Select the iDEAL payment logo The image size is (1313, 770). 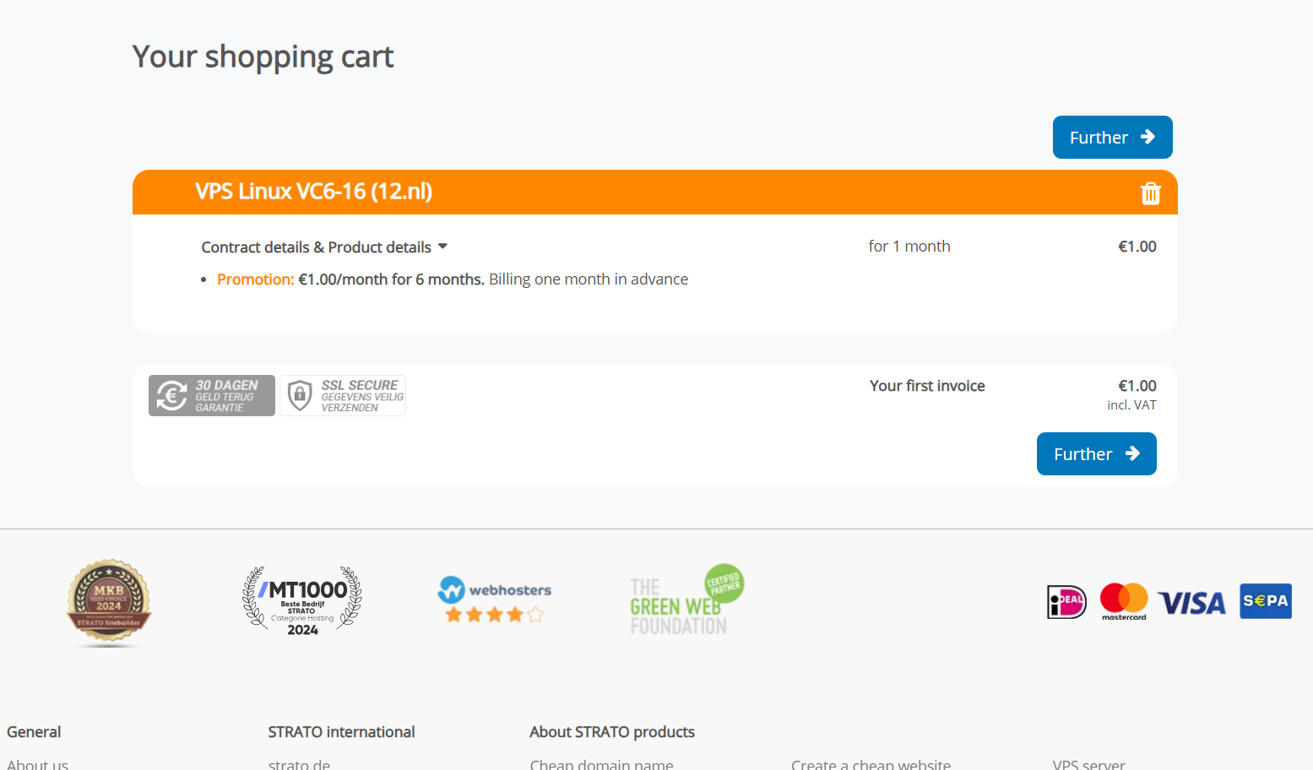coord(1066,602)
